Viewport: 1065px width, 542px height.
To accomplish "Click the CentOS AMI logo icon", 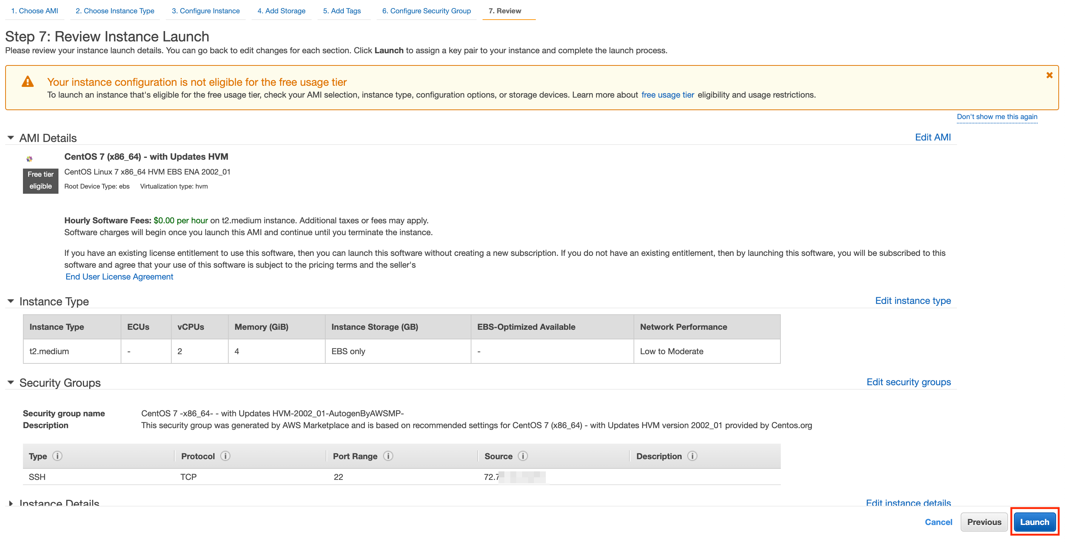I will [29, 159].
